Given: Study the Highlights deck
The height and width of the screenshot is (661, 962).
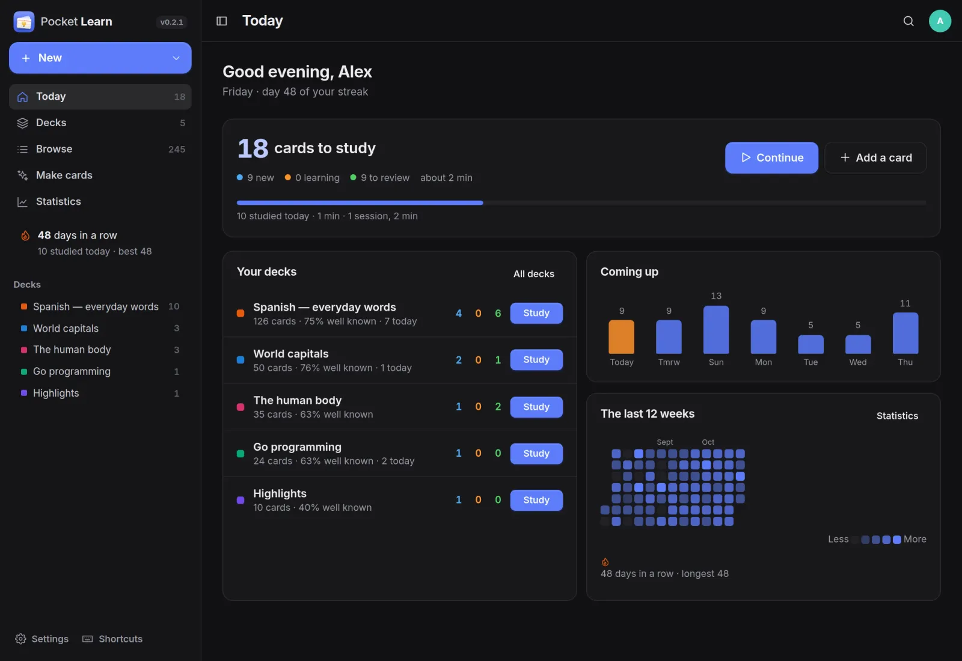Looking at the screenshot, I should (536, 500).
